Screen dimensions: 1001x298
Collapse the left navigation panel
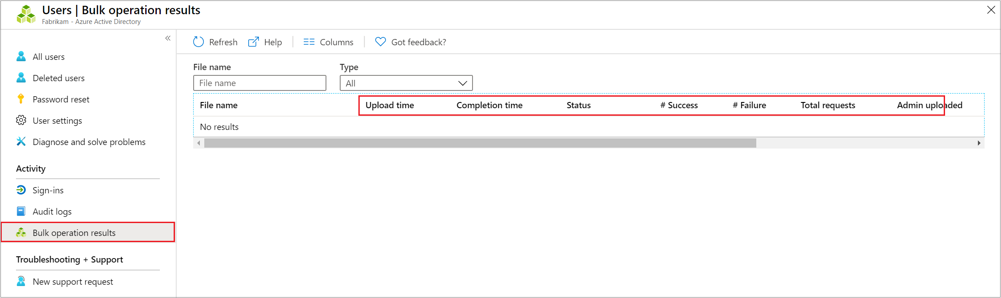168,38
